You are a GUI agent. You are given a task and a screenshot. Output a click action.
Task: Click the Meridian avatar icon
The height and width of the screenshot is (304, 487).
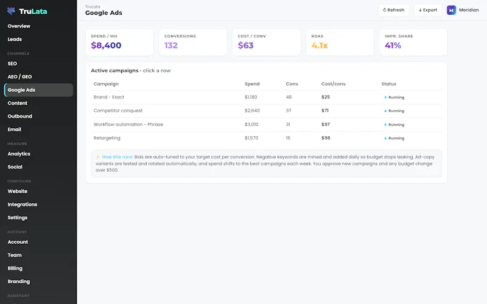[x=451, y=10]
